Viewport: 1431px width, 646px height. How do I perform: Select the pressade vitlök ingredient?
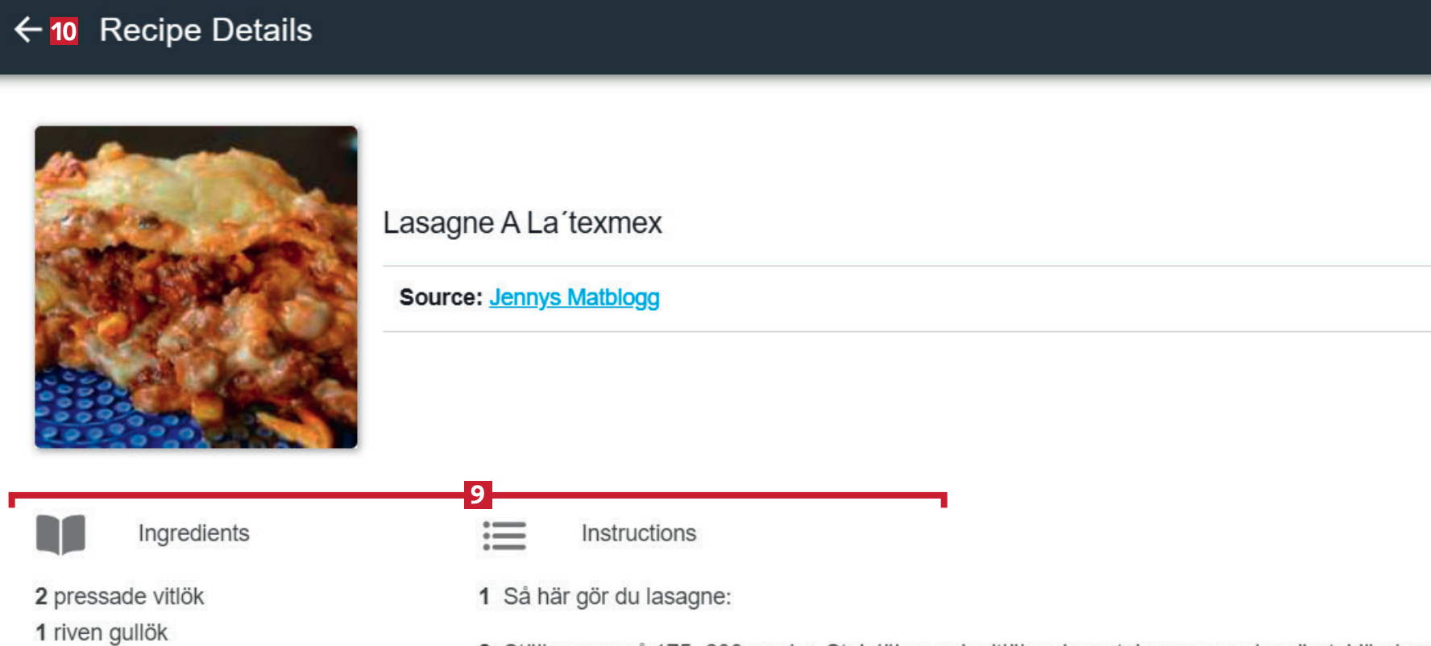[x=129, y=596]
